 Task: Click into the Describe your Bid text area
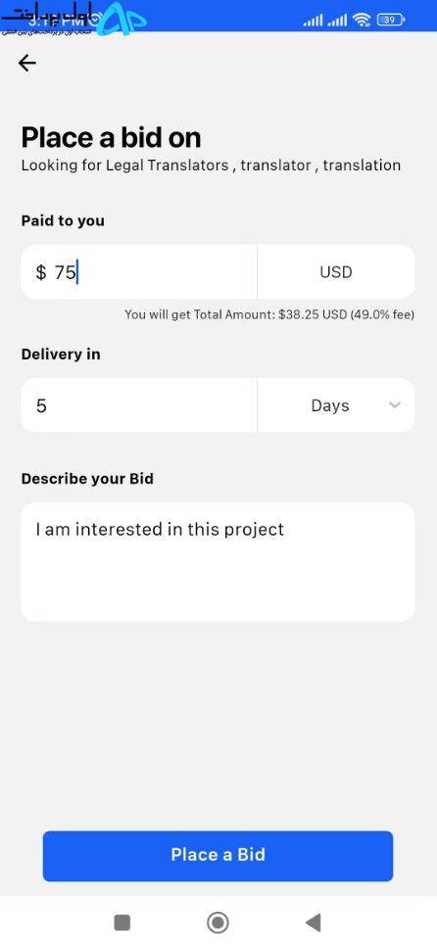(218, 561)
